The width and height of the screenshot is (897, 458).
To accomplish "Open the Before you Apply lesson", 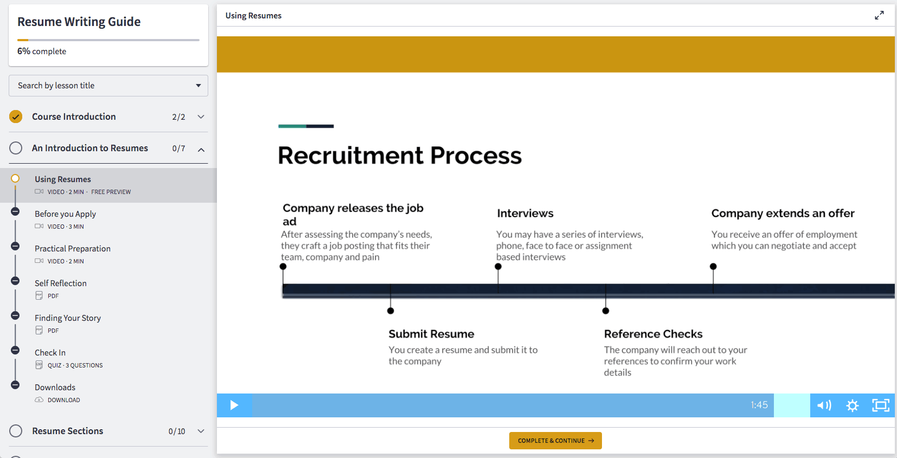I will tap(108, 220).
